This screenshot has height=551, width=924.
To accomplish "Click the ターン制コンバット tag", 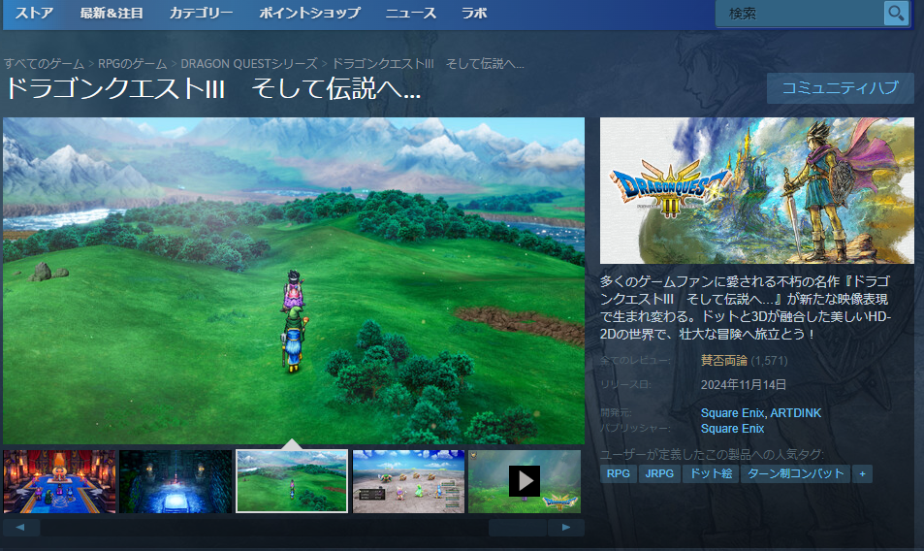I will pyautogui.click(x=796, y=473).
